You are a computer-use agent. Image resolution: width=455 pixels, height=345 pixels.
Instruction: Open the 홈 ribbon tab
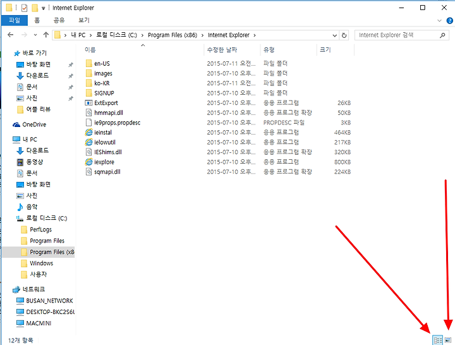tap(37, 20)
